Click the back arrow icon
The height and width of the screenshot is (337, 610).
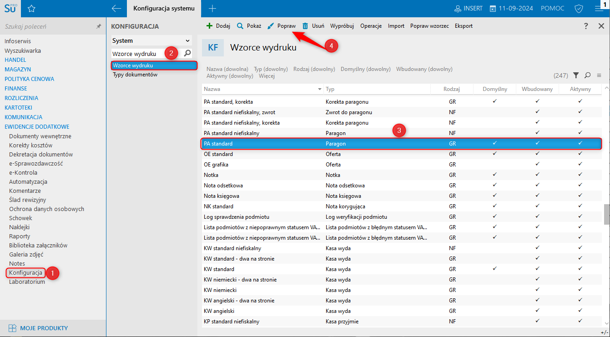(116, 9)
